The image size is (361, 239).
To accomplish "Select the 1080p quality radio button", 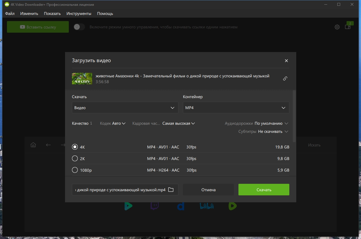I will pos(75,170).
